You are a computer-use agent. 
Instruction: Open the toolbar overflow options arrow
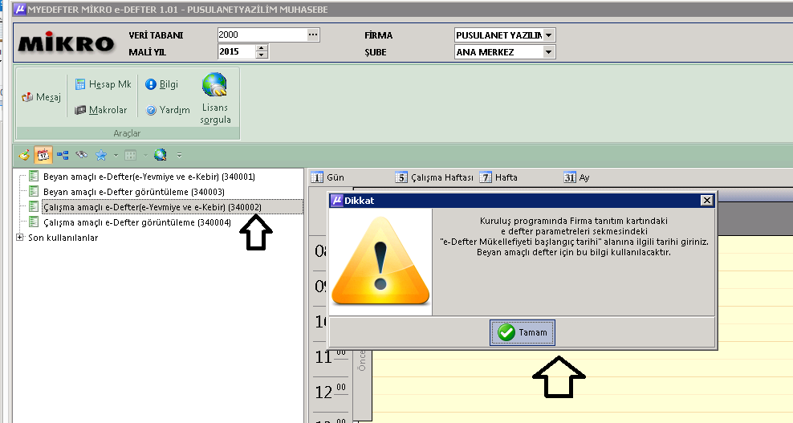tap(179, 156)
